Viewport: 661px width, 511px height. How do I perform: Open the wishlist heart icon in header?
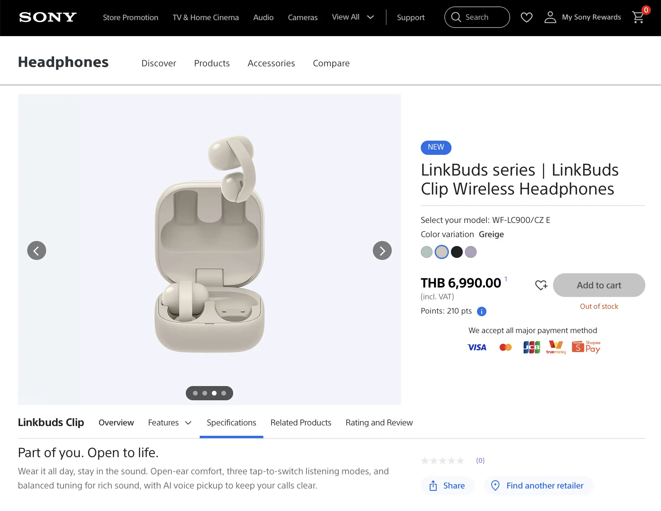pos(526,17)
